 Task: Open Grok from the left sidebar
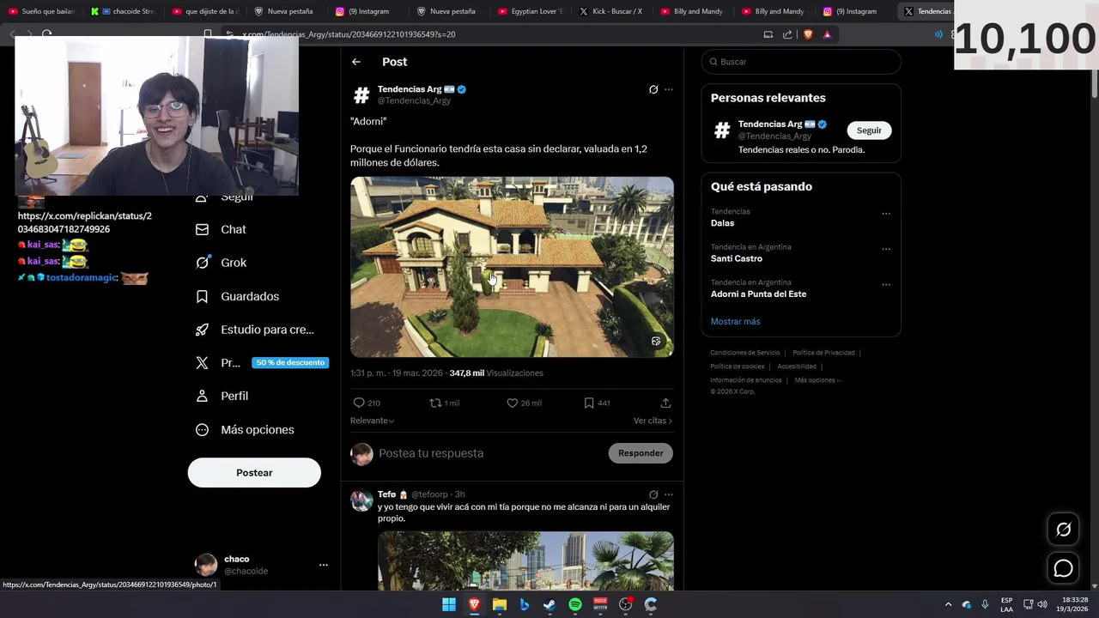pyautogui.click(x=222, y=263)
